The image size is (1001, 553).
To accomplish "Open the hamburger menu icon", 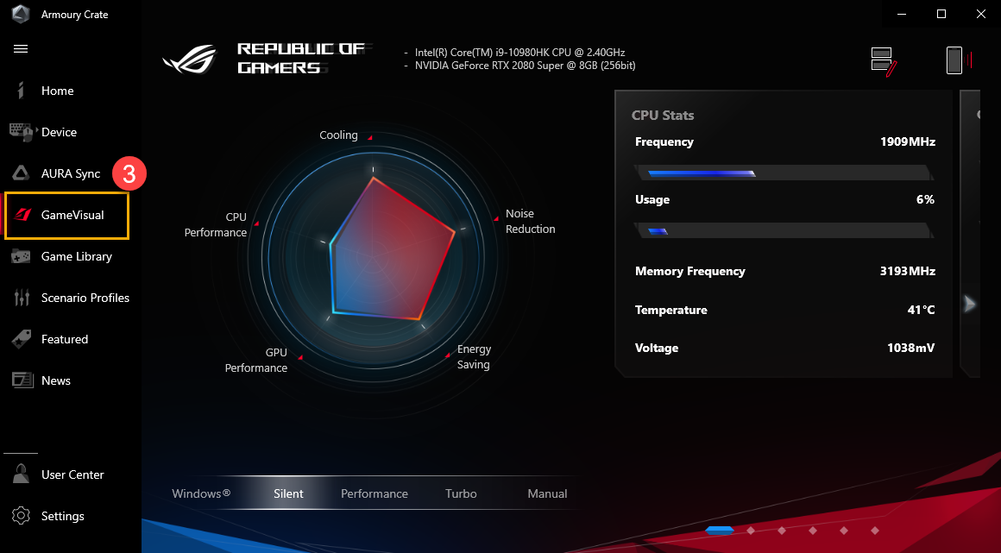I will [x=21, y=49].
